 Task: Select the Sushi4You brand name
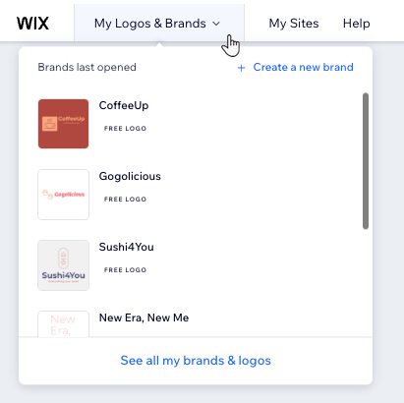(x=127, y=247)
